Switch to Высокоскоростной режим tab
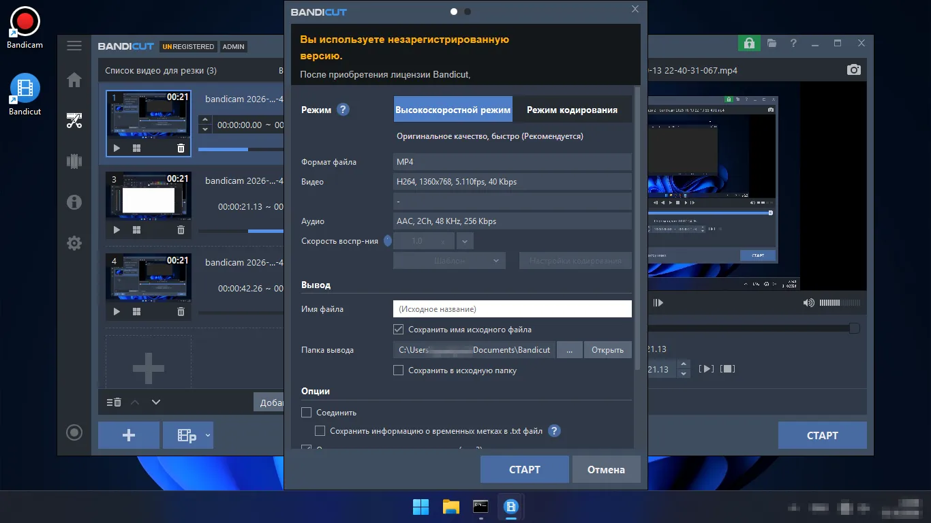931x523 pixels. tap(453, 109)
